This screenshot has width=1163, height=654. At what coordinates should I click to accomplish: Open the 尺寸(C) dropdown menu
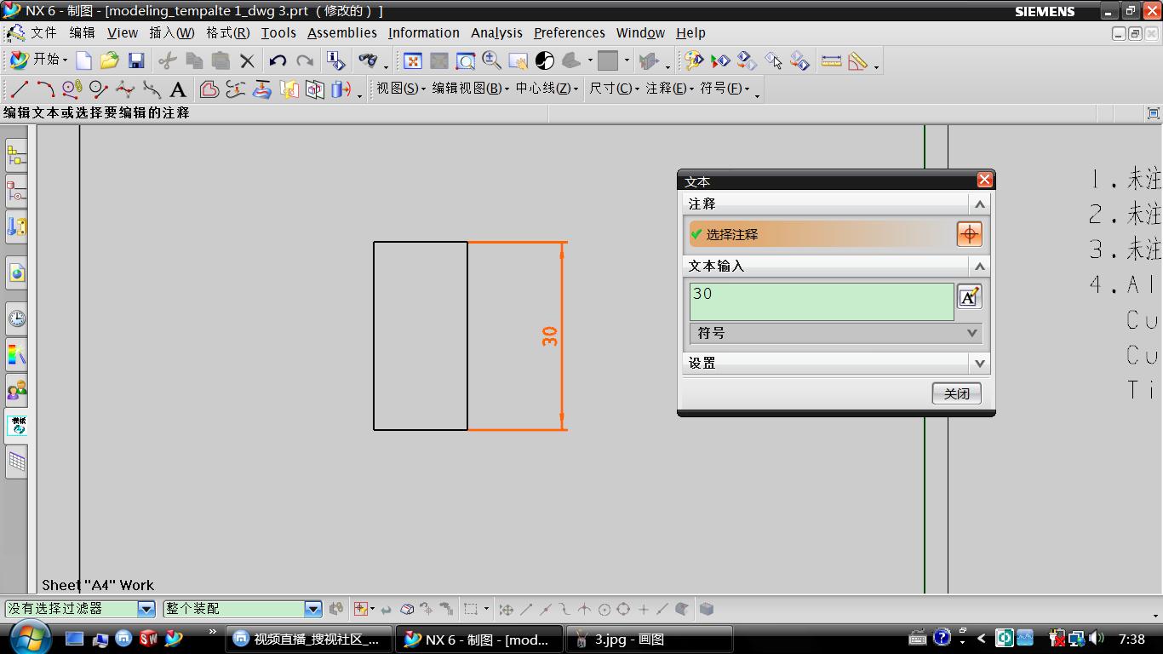pos(614,89)
